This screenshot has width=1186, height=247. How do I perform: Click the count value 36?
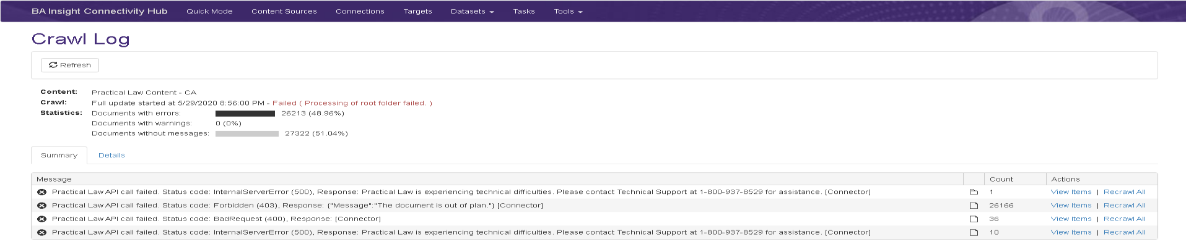tap(994, 219)
